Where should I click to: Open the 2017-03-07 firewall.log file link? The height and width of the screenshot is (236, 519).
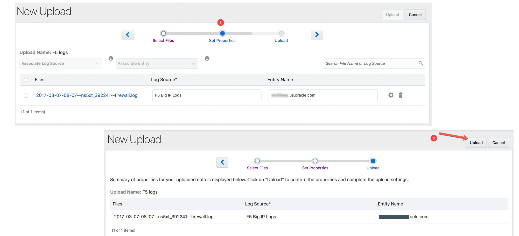click(87, 95)
